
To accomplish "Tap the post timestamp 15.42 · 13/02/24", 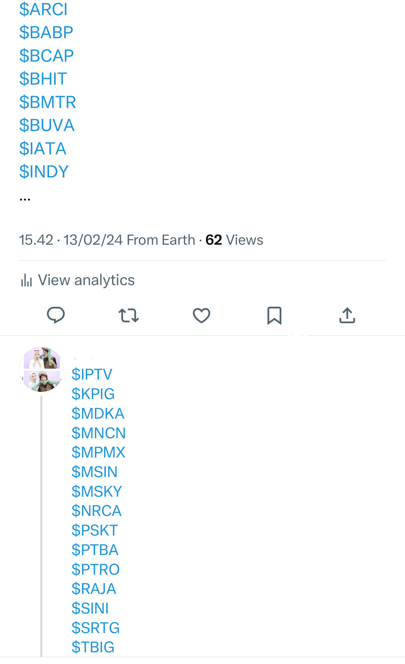I will pyautogui.click(x=71, y=240).
